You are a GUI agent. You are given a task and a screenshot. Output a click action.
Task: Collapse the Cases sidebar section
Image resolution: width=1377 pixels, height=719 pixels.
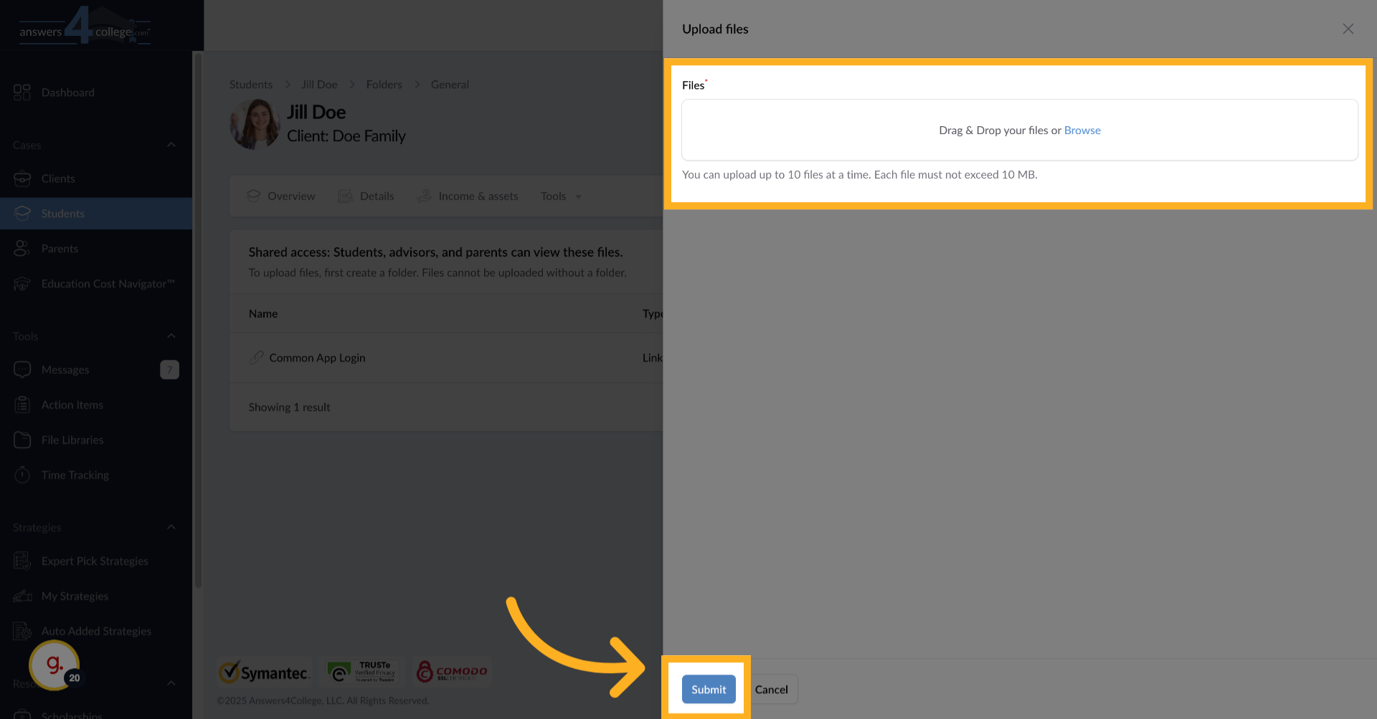(x=171, y=144)
